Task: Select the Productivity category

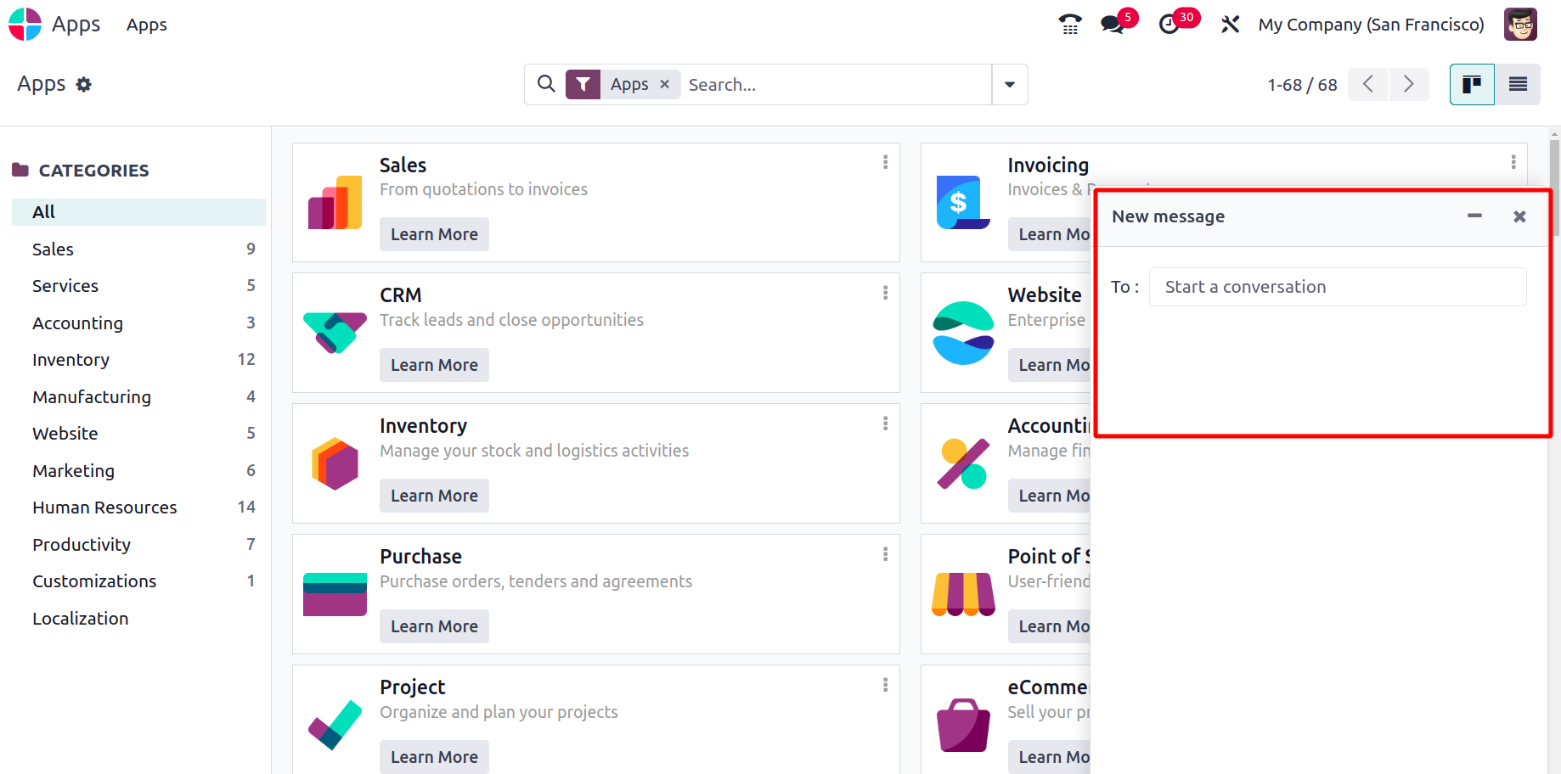Action: point(138,544)
